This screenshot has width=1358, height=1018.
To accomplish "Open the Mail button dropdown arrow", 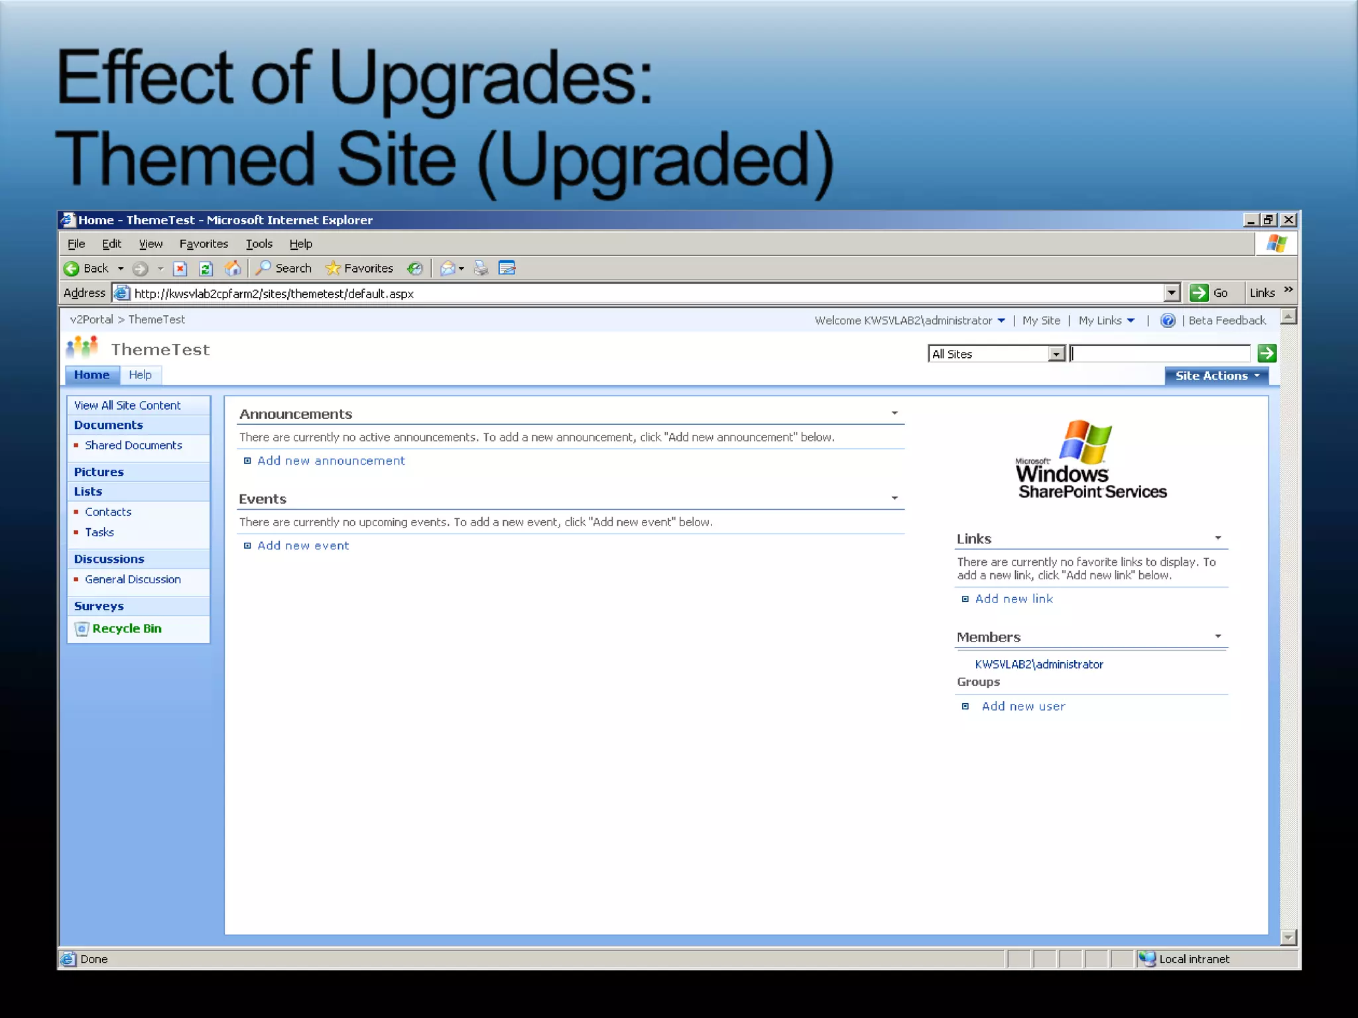I will [462, 269].
